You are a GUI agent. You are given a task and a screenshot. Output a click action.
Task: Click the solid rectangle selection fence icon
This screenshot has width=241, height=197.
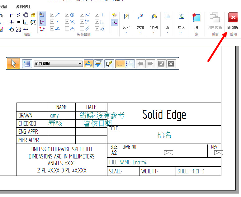[120, 64]
